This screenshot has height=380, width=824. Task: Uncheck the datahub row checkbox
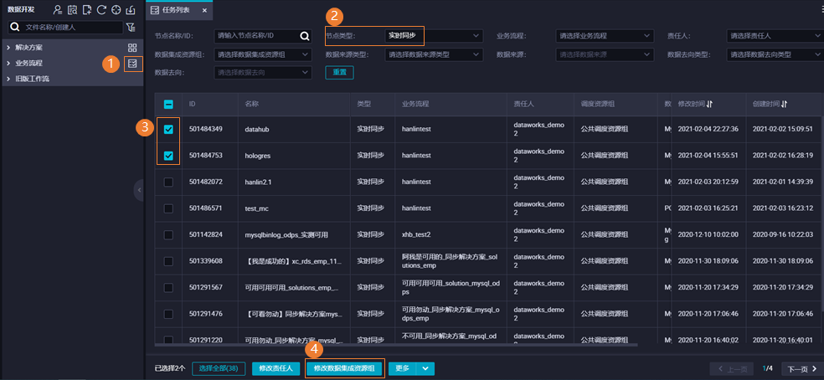(x=168, y=129)
